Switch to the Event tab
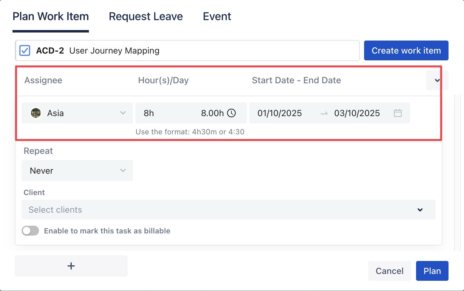 tap(217, 16)
